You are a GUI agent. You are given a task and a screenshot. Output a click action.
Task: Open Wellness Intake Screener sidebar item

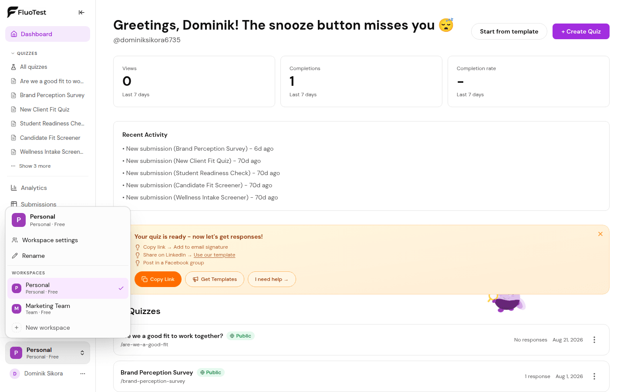pyautogui.click(x=47, y=152)
